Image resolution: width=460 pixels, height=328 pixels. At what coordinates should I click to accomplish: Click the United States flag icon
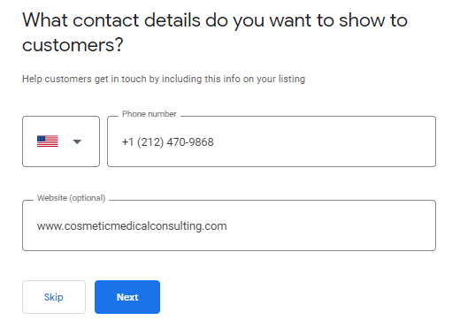(x=48, y=141)
